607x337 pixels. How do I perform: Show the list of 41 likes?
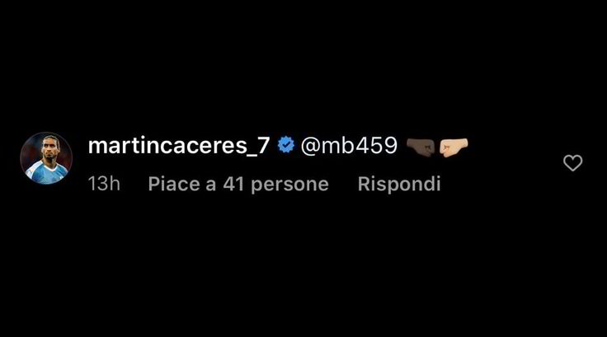pyautogui.click(x=238, y=184)
